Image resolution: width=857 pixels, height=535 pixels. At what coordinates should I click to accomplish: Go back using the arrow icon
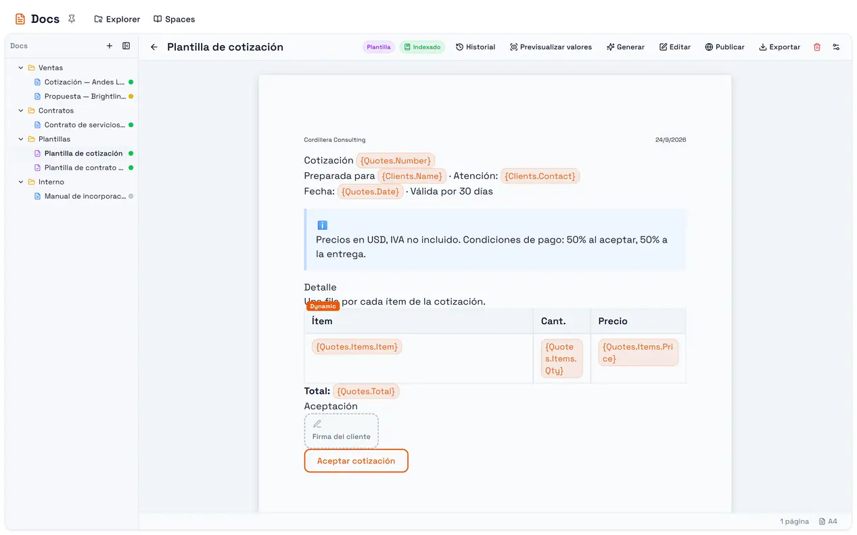pos(154,47)
